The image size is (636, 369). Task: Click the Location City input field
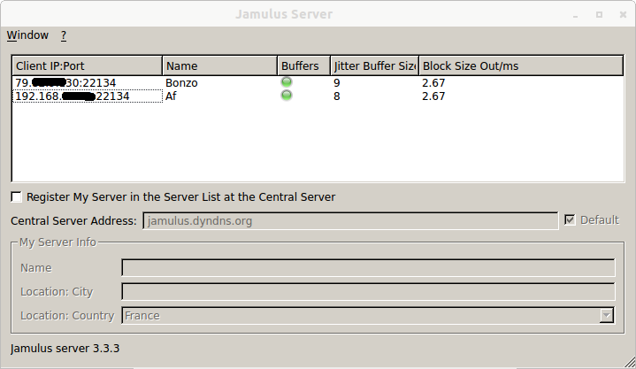367,292
